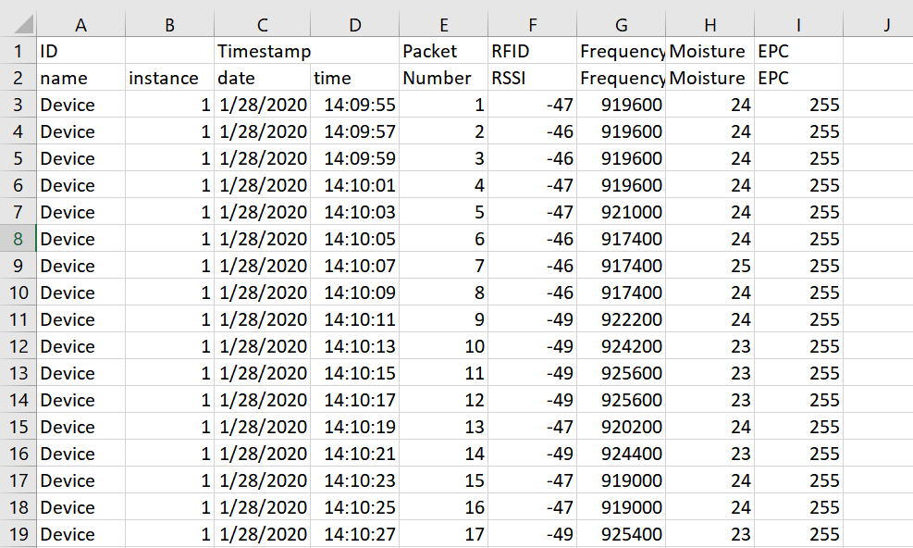Image resolution: width=913 pixels, height=548 pixels.
Task: Click packet number cell '5'
Action: coord(444,212)
